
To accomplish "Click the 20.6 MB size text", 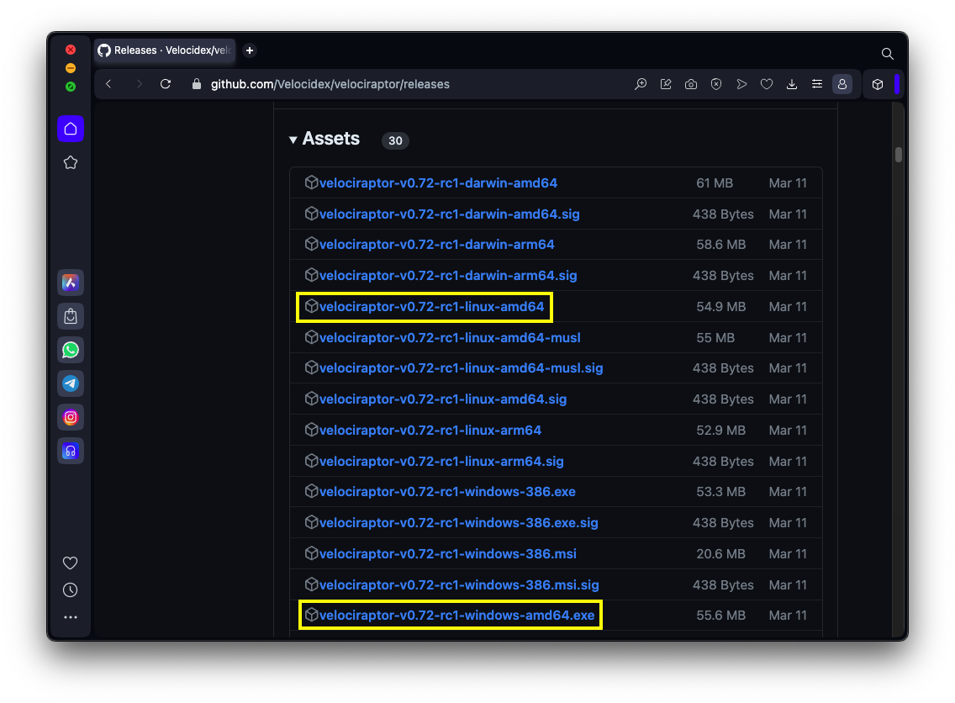I will [721, 554].
